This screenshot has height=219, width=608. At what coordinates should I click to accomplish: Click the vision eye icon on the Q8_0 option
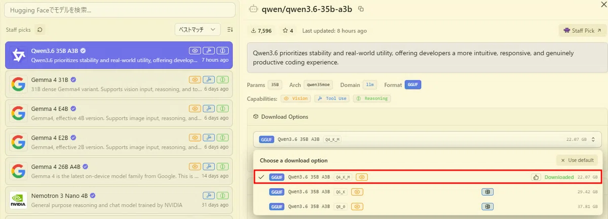click(357, 206)
